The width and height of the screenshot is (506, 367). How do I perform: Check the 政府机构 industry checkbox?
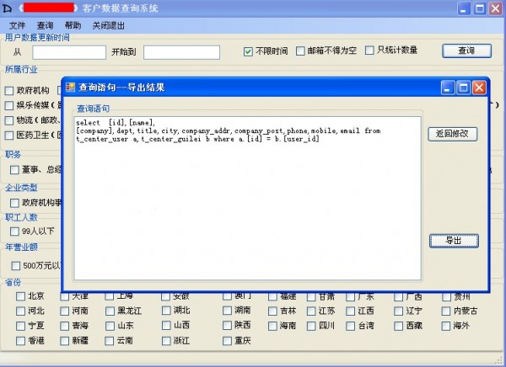9,91
